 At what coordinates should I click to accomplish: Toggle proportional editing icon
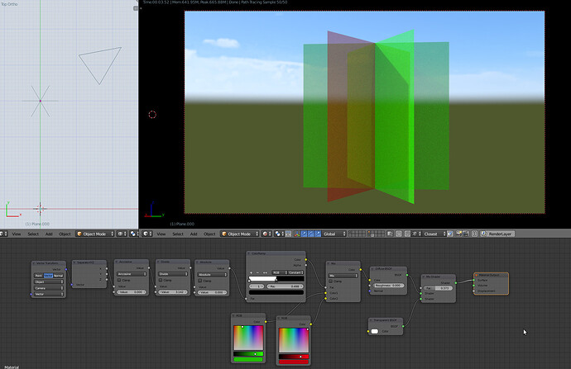(398, 234)
